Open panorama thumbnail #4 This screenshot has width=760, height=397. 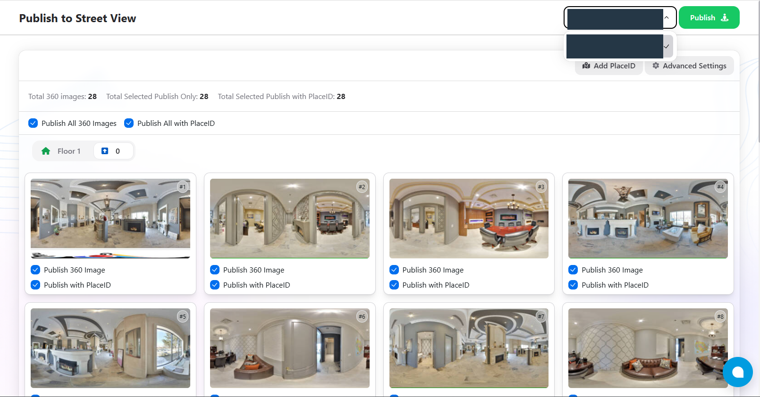point(648,218)
